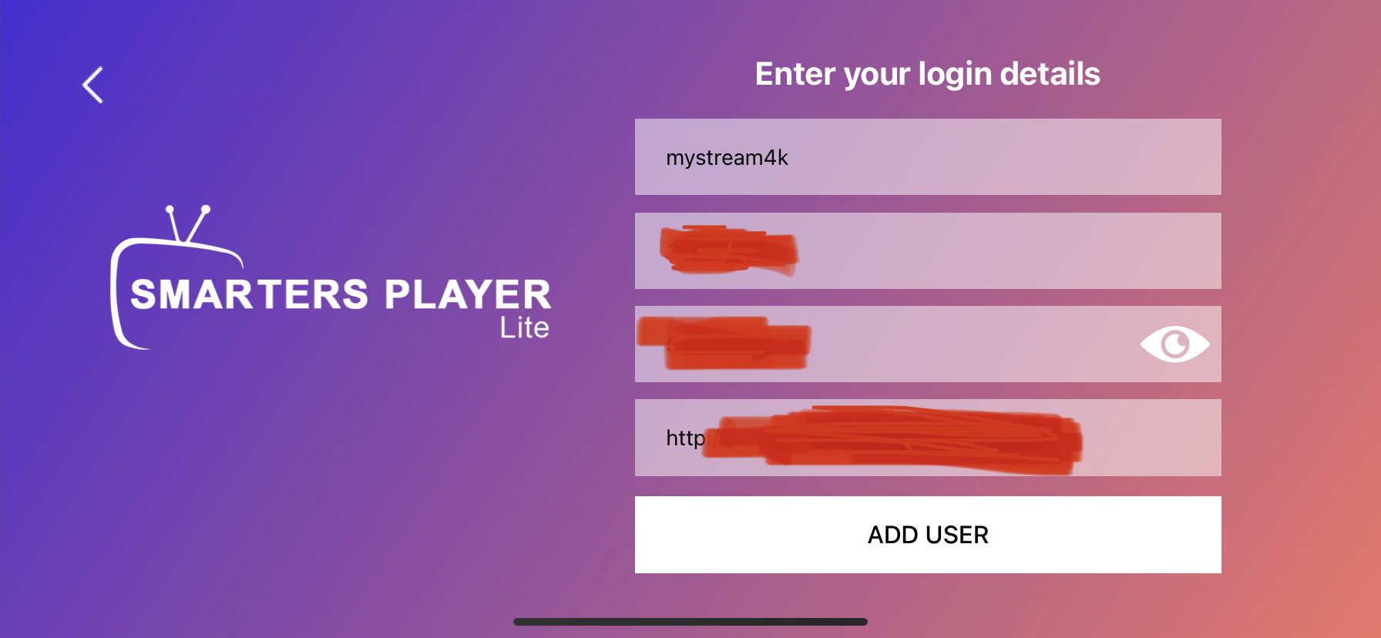Select the URL field starting with http
This screenshot has height=638, width=1381.
[x=928, y=438]
